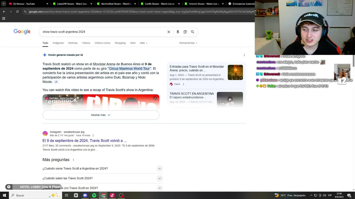Open the source link chip after Nicki Nicole

click(x=56, y=82)
